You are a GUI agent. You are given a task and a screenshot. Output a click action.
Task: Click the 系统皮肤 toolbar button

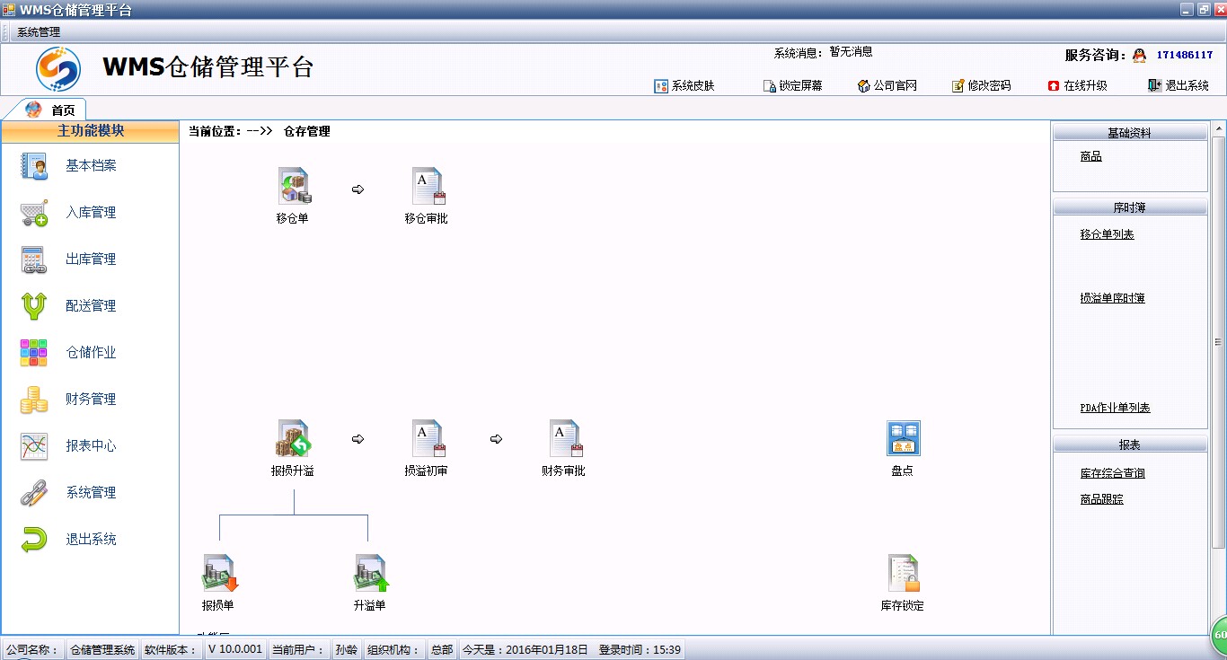(685, 86)
